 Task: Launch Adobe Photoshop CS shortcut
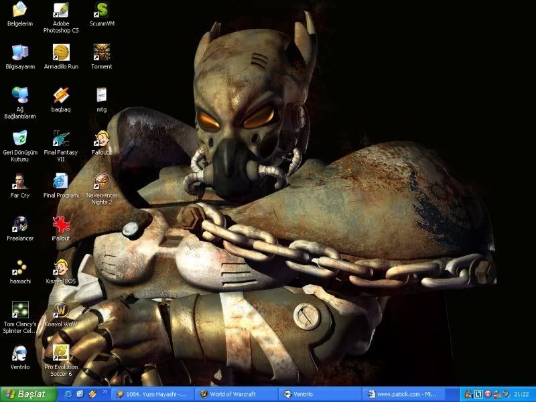pos(61,11)
